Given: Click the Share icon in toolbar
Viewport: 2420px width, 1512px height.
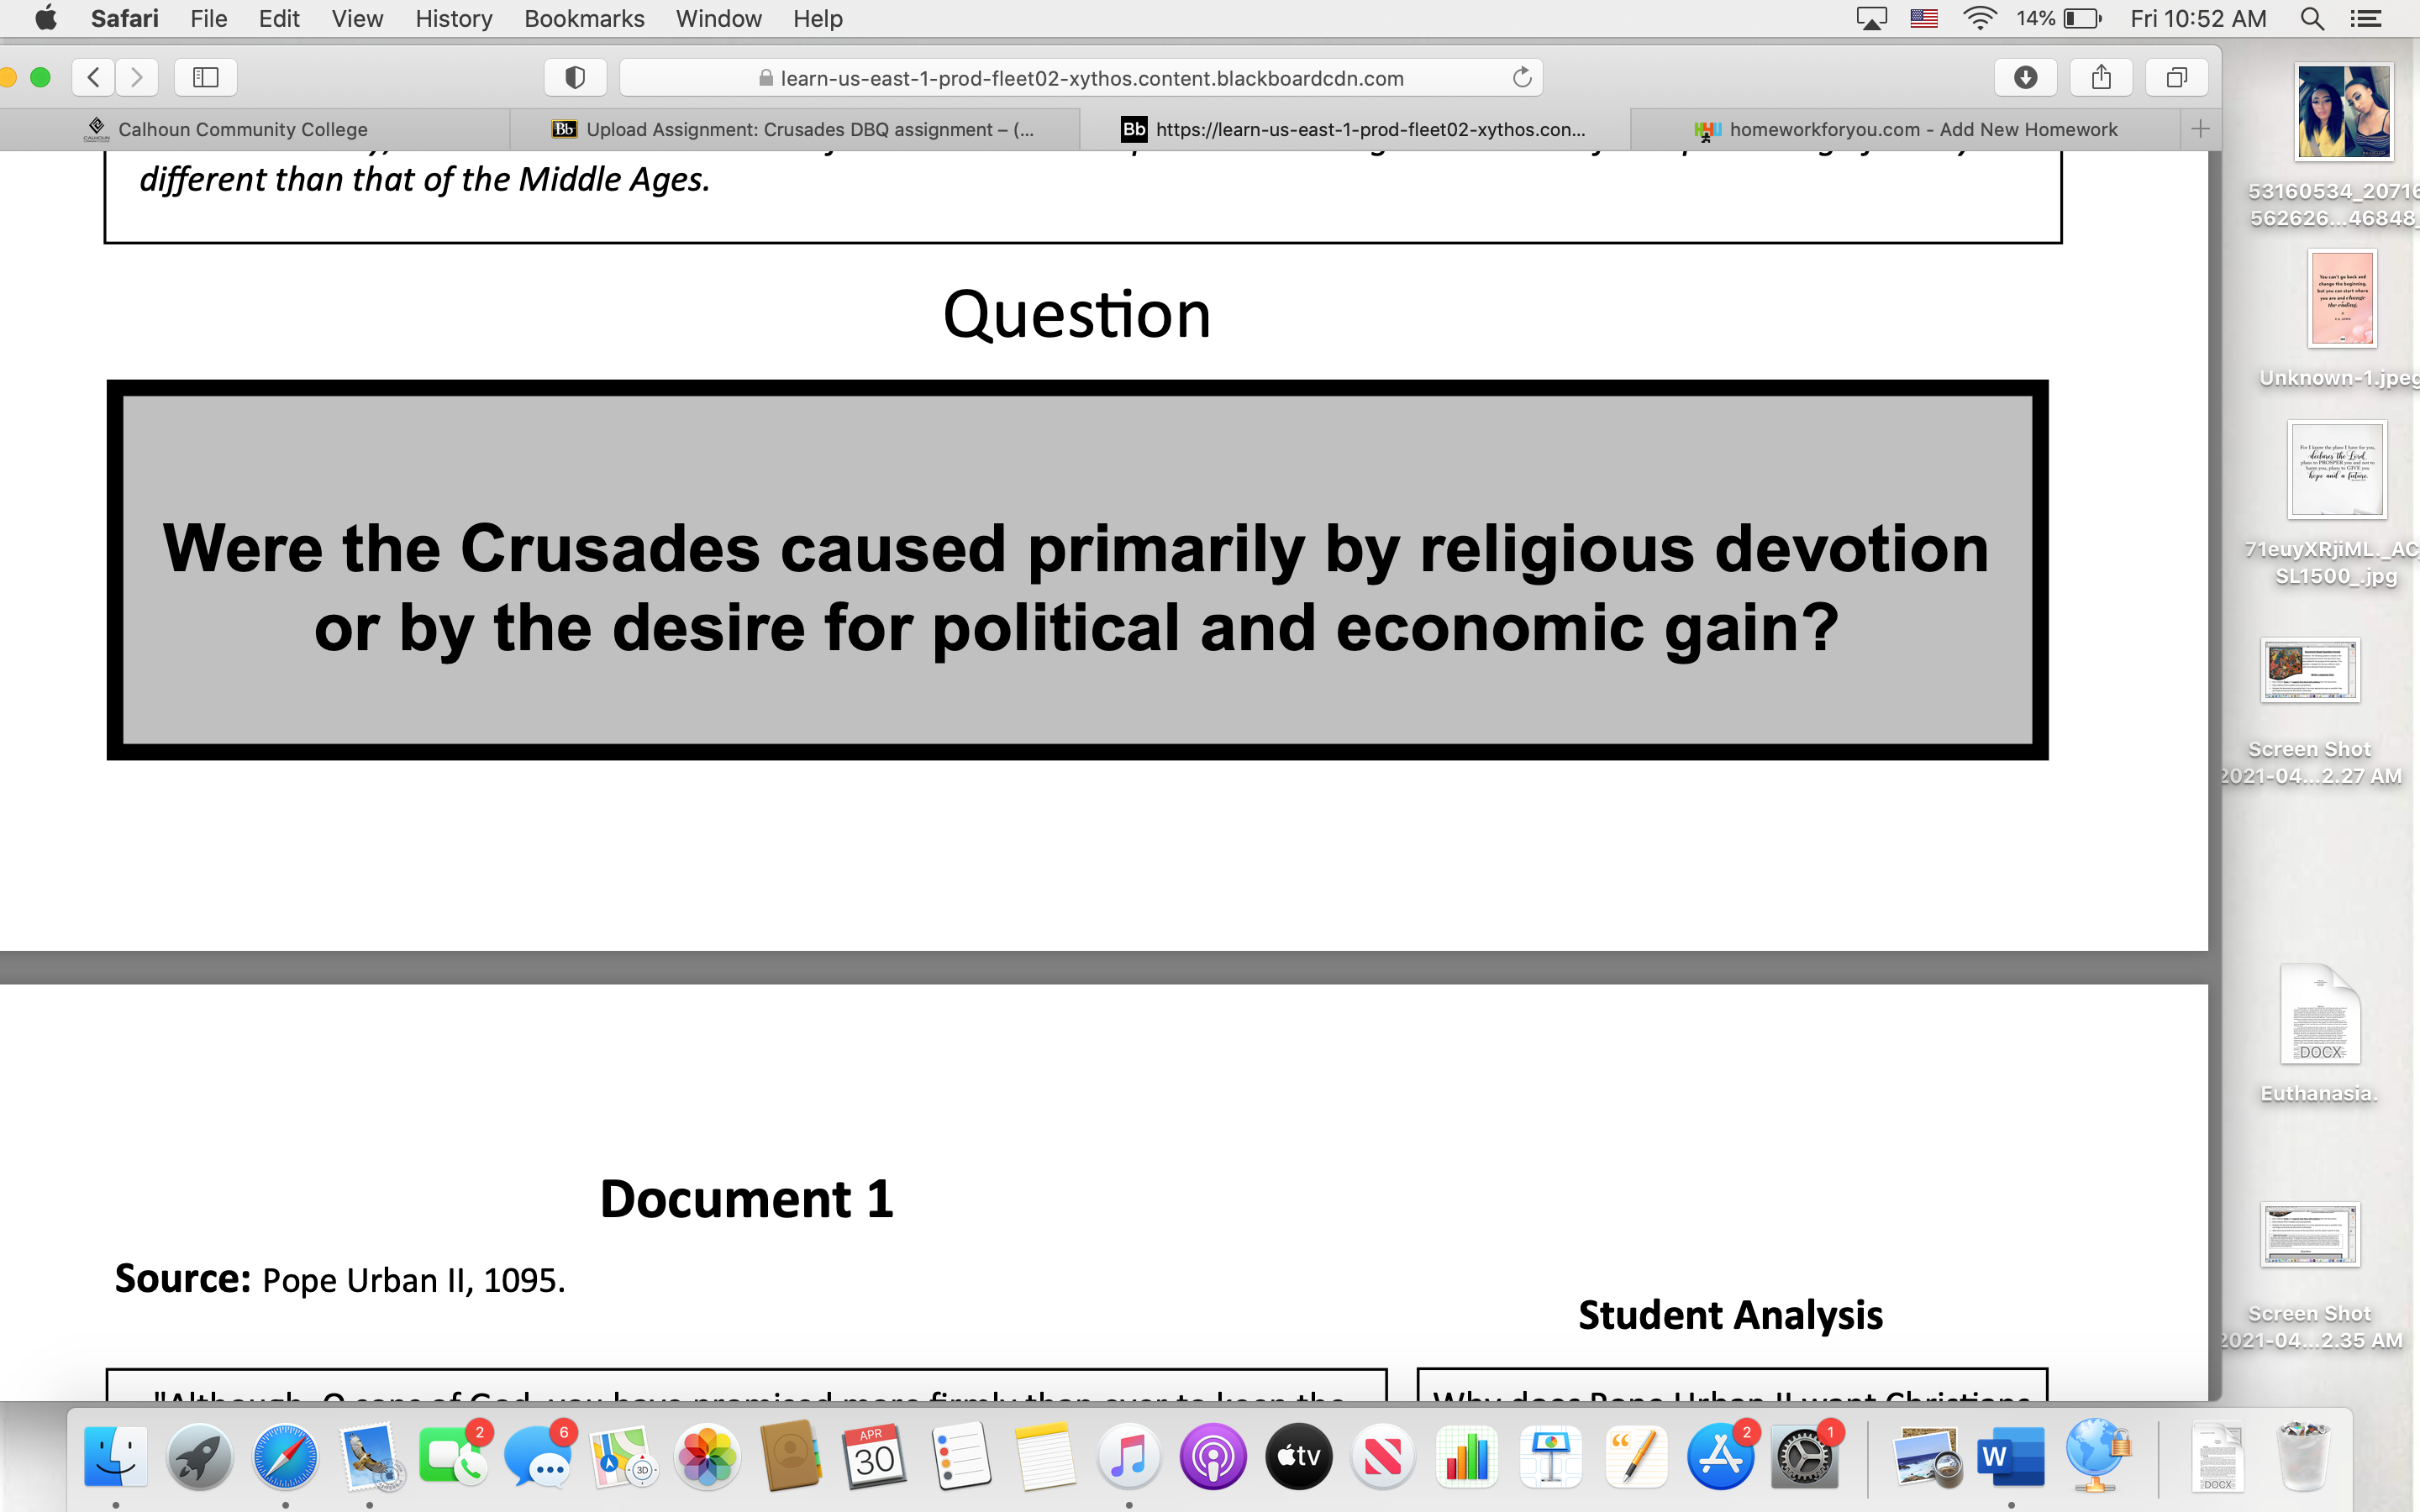Looking at the screenshot, I should click(x=2101, y=77).
